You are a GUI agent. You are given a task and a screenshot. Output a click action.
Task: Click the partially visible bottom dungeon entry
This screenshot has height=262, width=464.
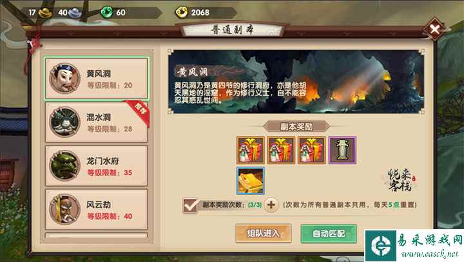click(97, 236)
